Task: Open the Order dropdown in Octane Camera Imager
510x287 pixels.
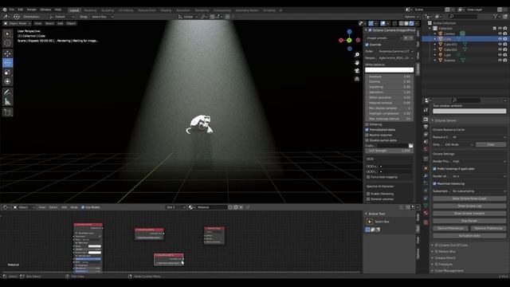Action: 395,51
